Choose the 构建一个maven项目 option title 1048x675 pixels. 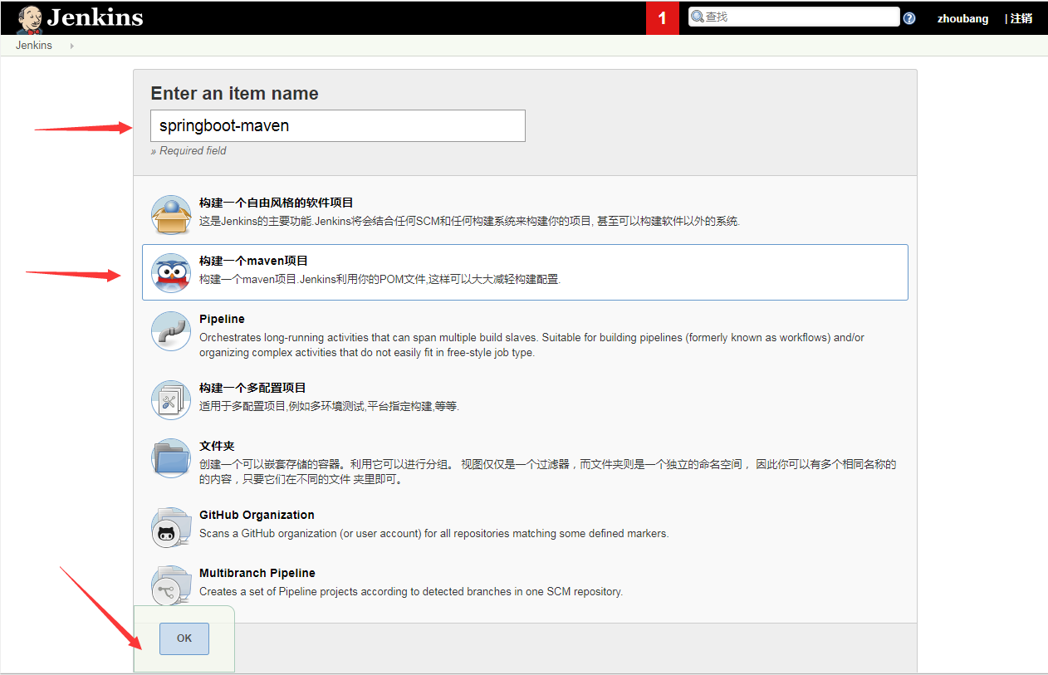[x=254, y=261]
